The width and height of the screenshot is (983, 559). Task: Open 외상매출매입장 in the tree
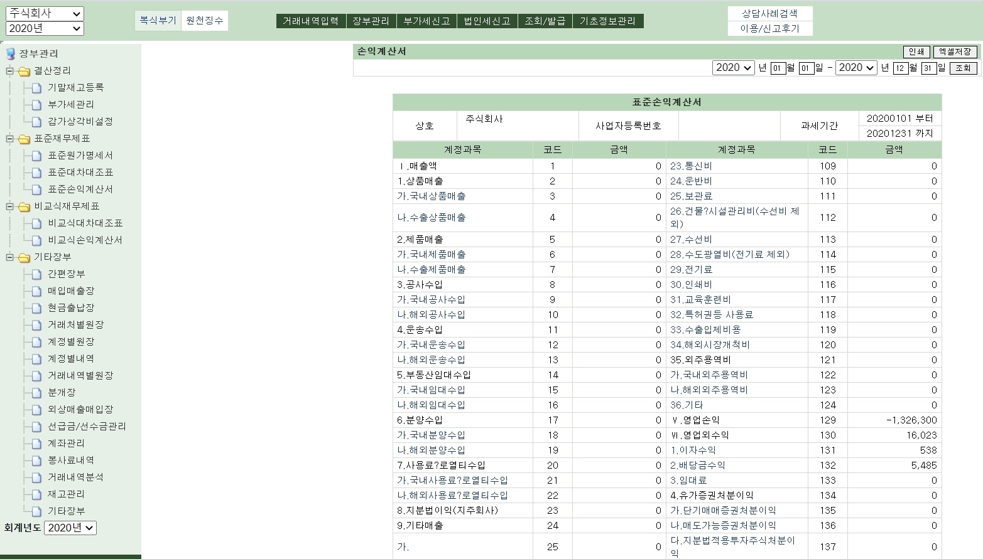[x=80, y=410]
